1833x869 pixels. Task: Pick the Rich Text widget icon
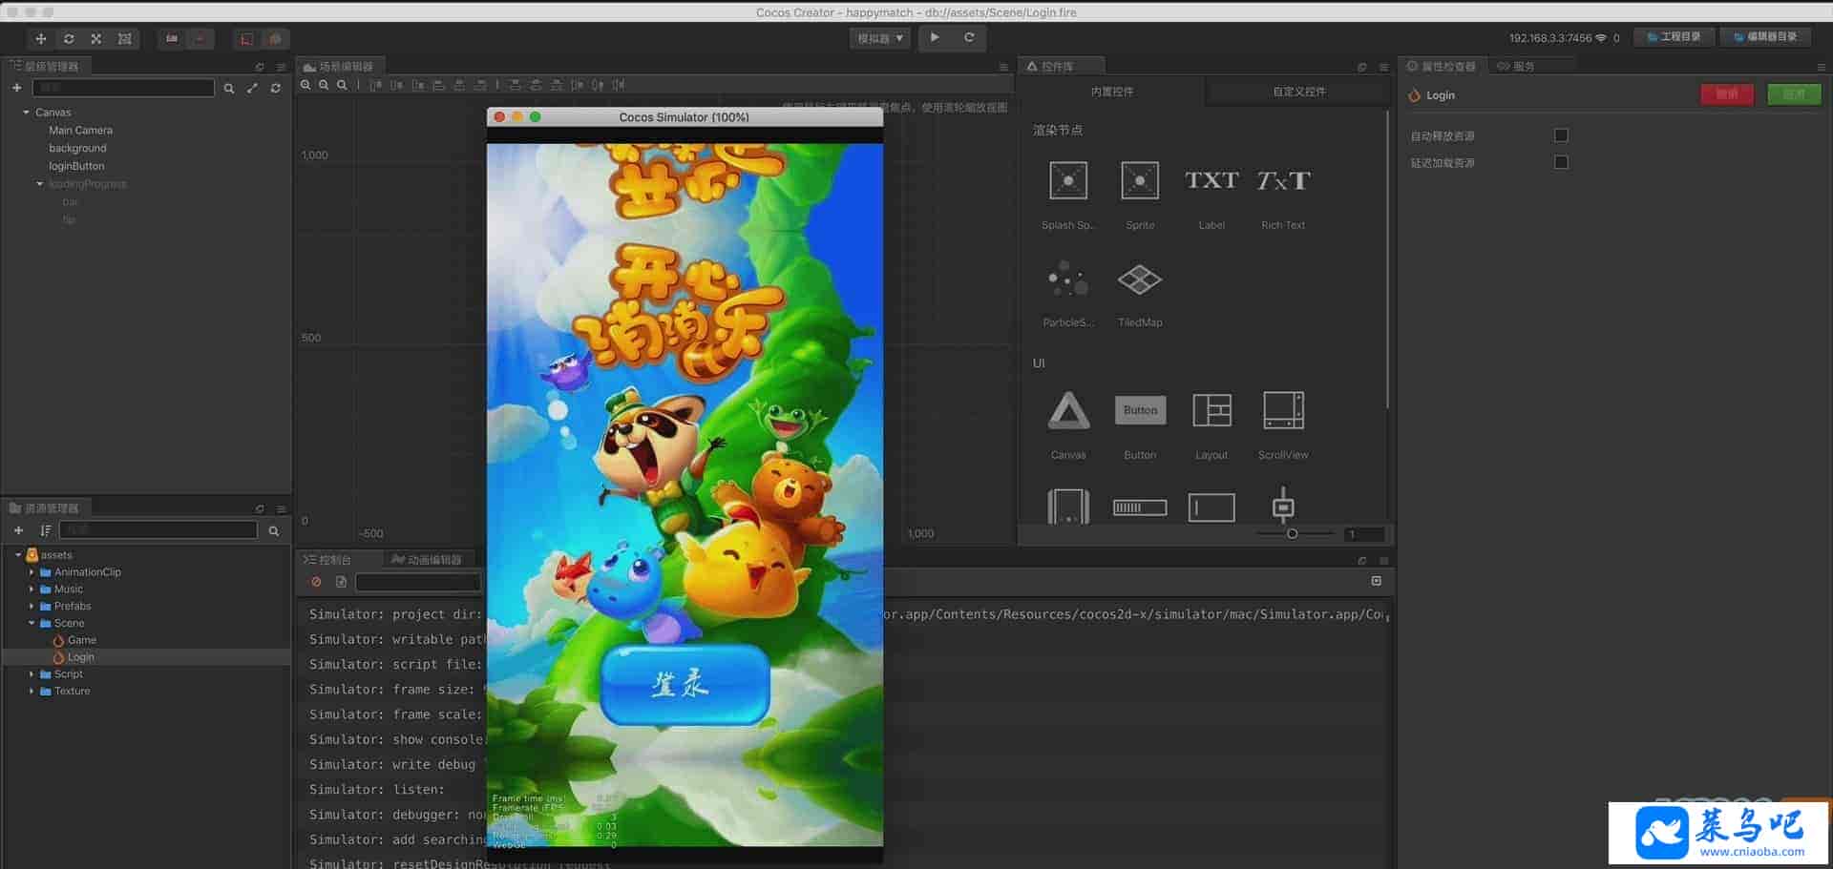tap(1282, 181)
